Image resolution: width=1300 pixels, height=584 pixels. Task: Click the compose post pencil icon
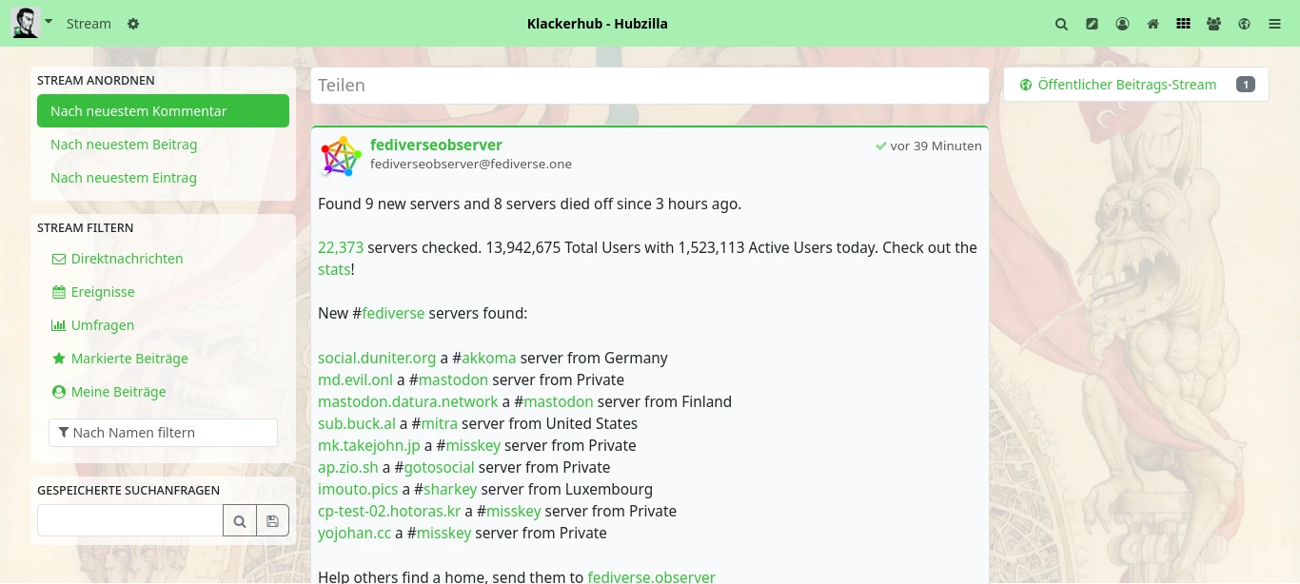tap(1092, 24)
